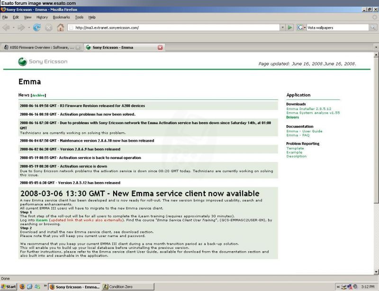Open the Problem Reporting Example link

click(x=294, y=152)
